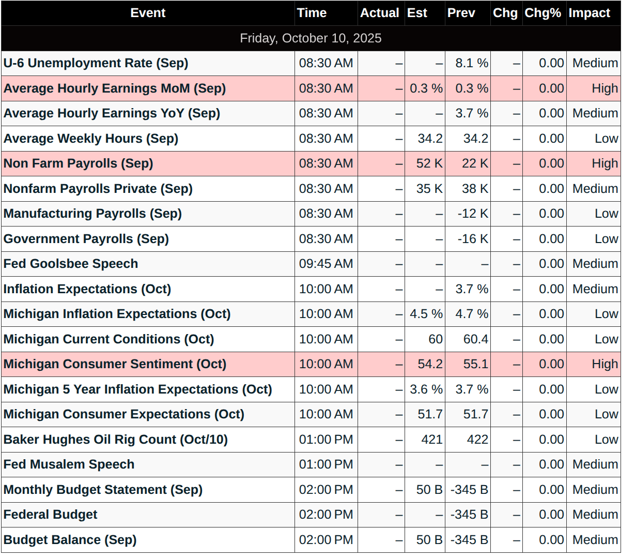The image size is (635, 558).
Task: Click the Event column header
Action: [148, 13]
